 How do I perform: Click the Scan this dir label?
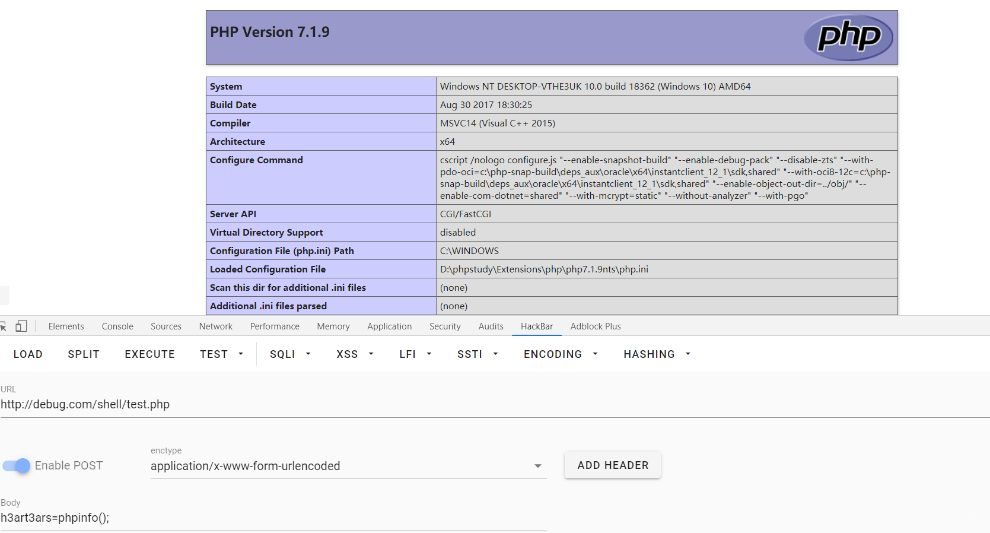click(288, 288)
